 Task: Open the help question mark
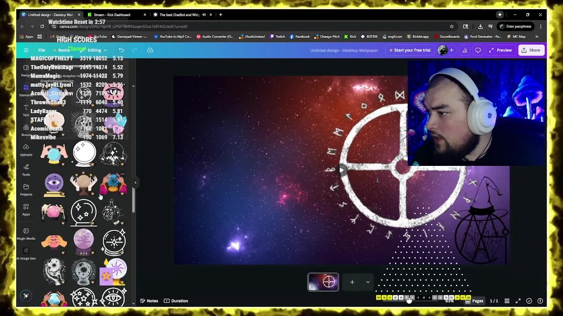[x=540, y=301]
